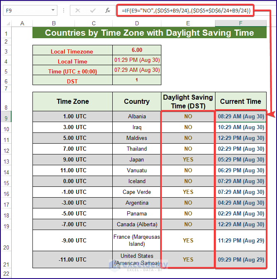Select column F header
The image size is (277, 279).
click(x=241, y=23)
